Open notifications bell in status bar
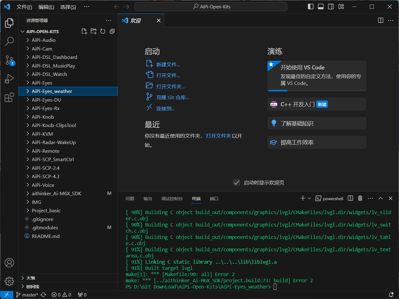 [391, 295]
